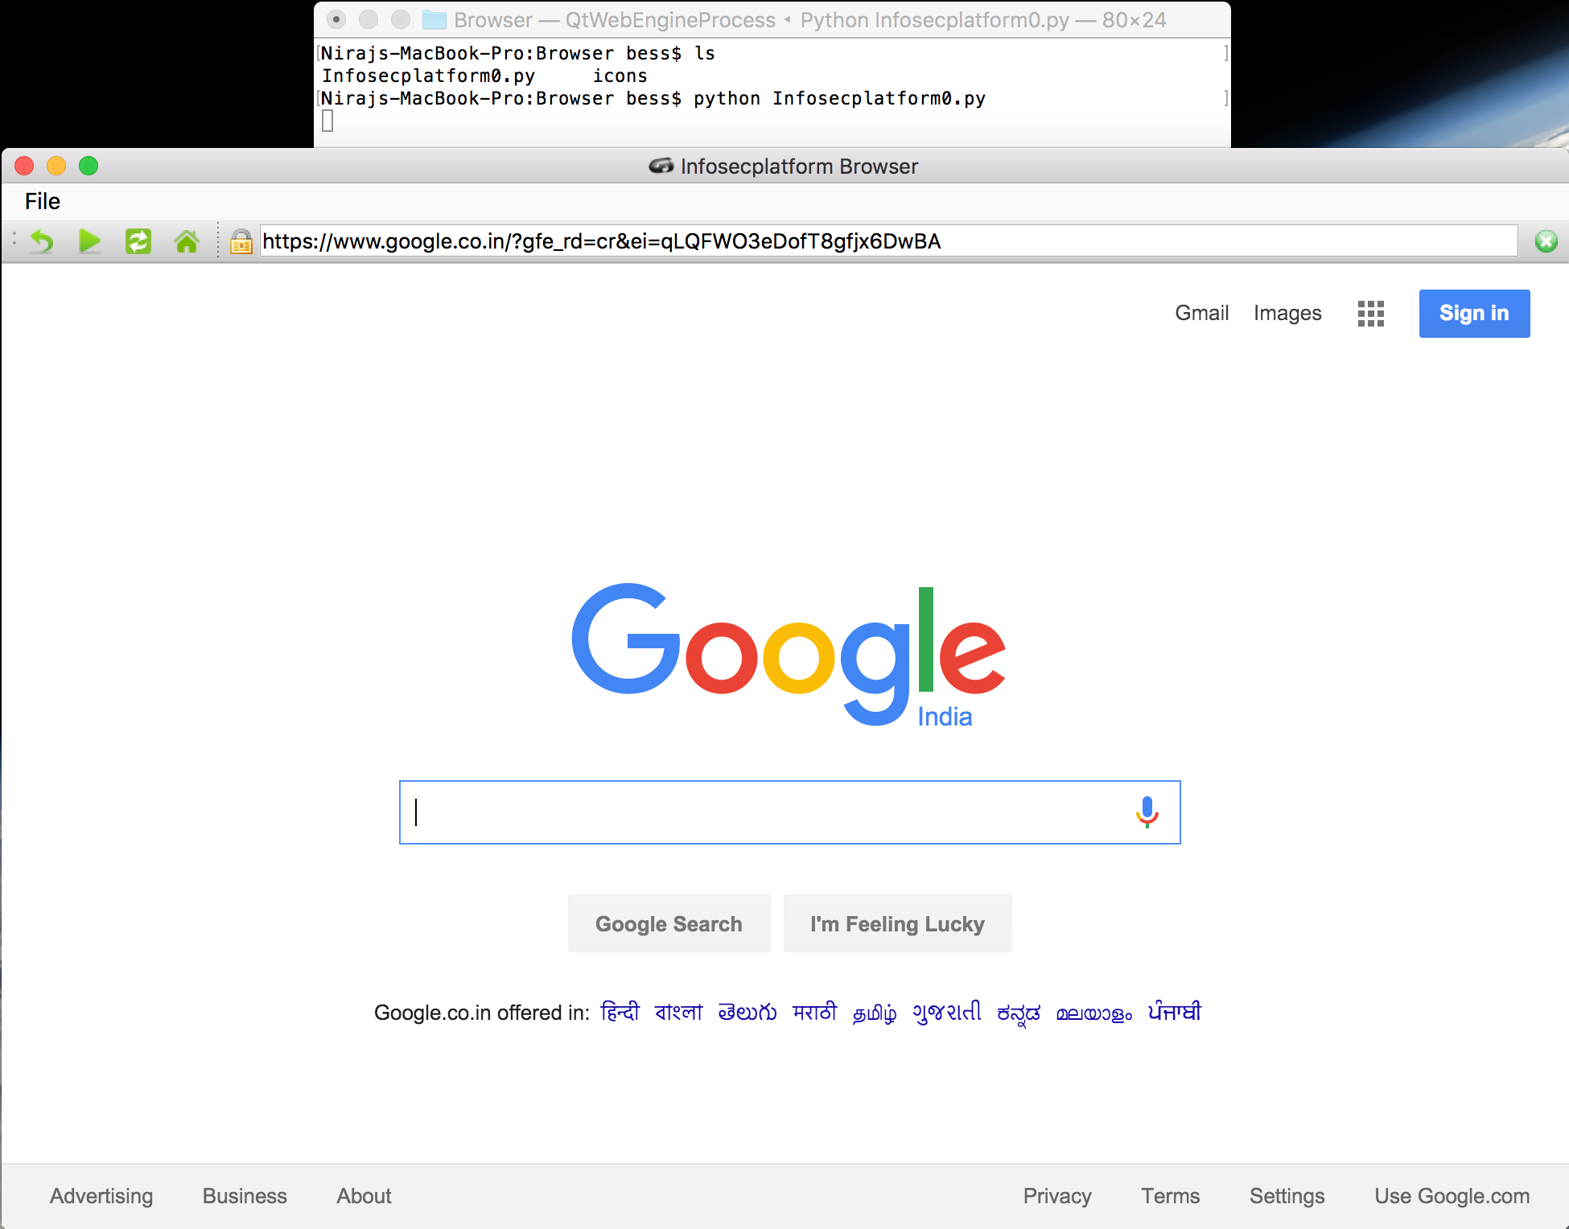Click the Images link

click(1287, 312)
